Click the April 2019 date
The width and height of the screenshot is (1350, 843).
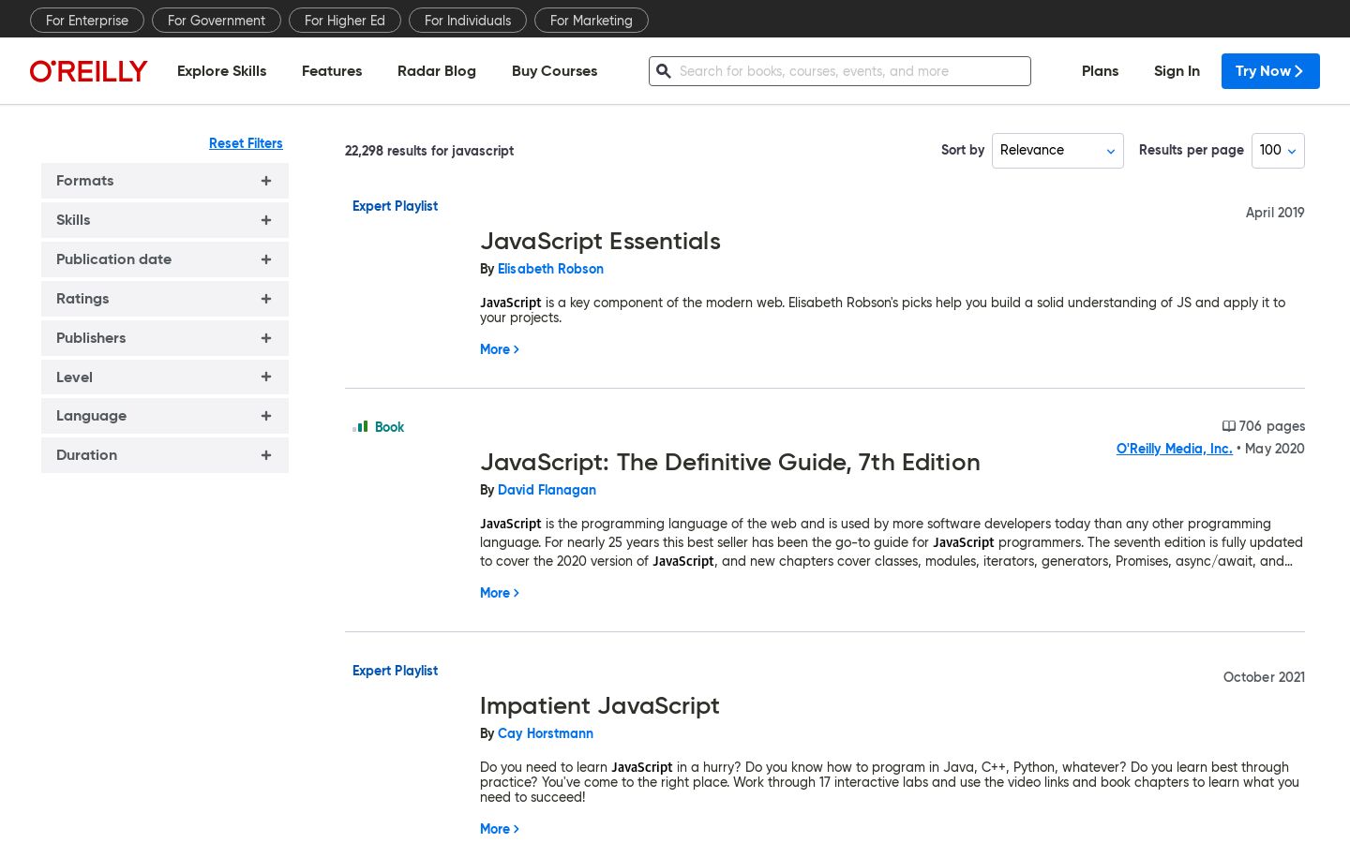tap(1275, 213)
